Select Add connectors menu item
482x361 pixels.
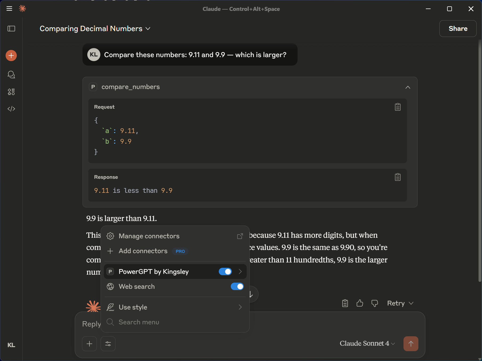(x=175, y=251)
